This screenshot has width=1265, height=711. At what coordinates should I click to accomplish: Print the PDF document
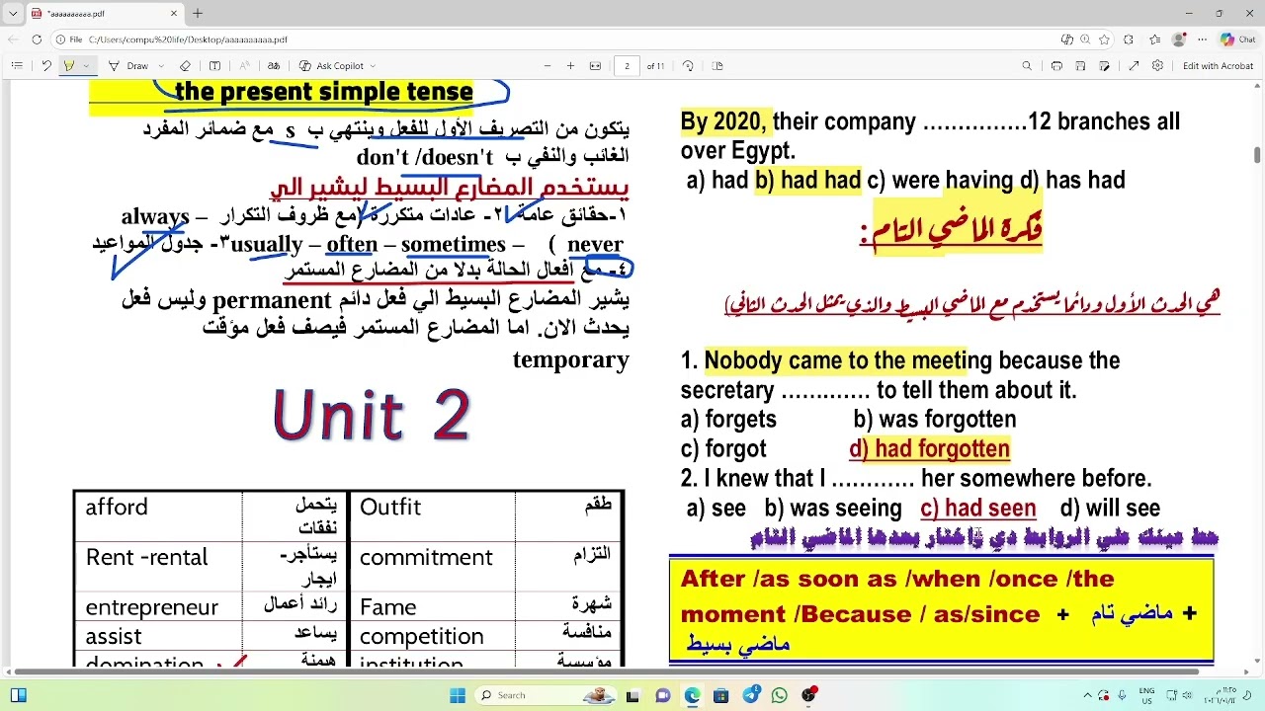[1056, 66]
